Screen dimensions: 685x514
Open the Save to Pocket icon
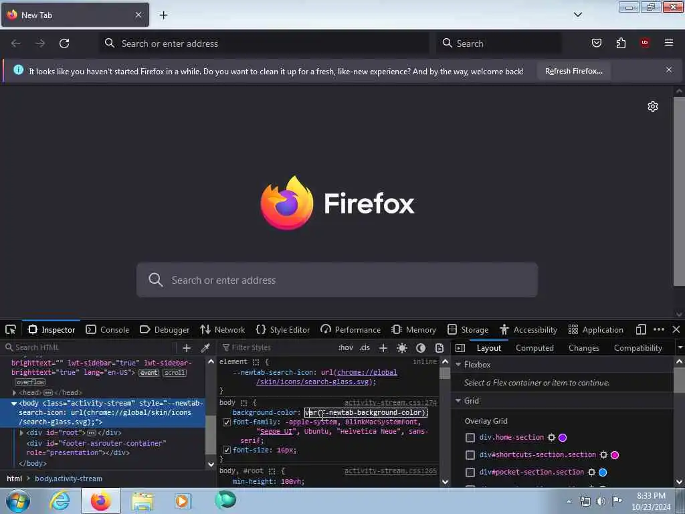point(596,43)
